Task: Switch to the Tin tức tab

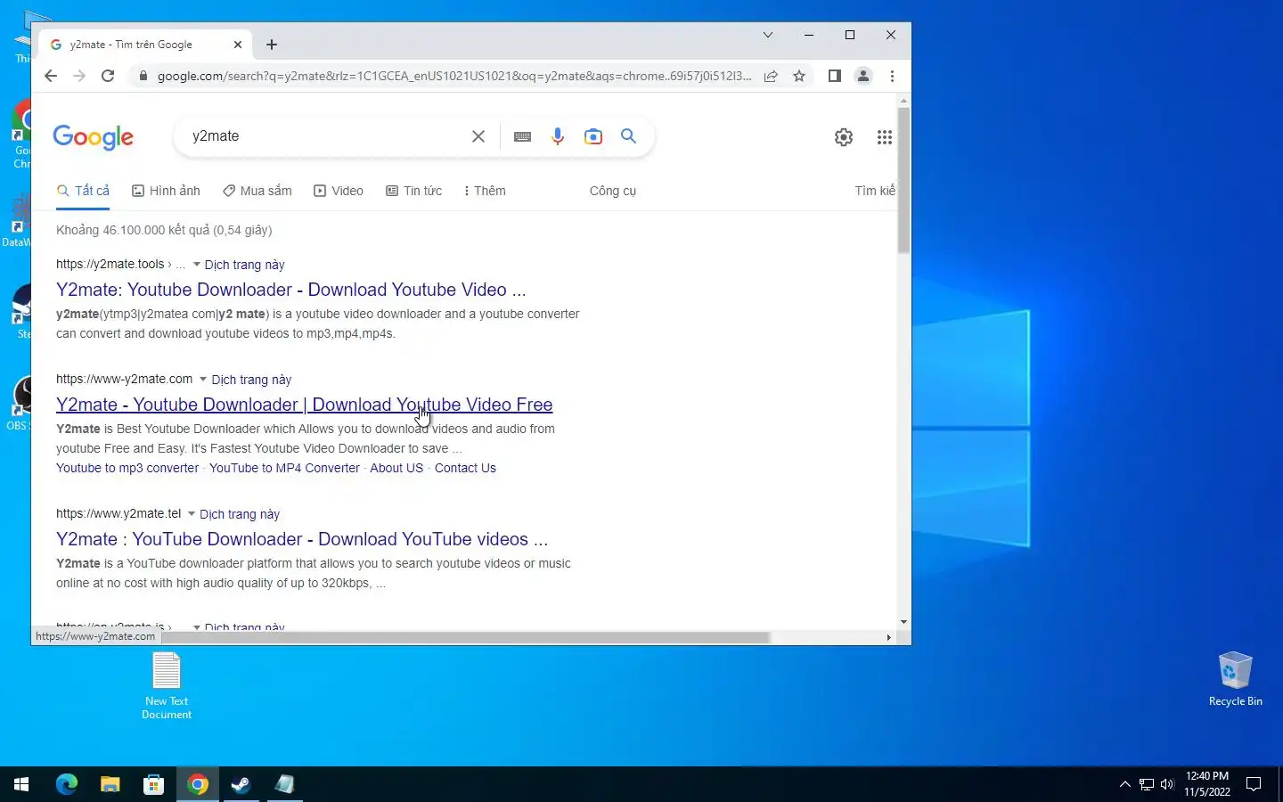Action: pos(413,191)
